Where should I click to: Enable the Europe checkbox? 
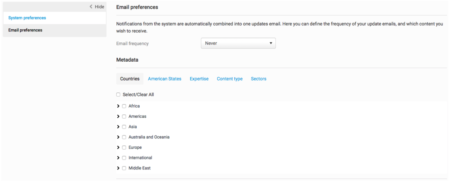coord(124,147)
